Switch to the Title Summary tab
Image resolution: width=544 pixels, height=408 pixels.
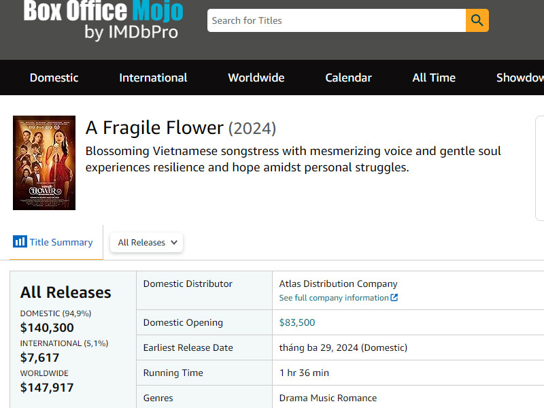pyautogui.click(x=61, y=242)
